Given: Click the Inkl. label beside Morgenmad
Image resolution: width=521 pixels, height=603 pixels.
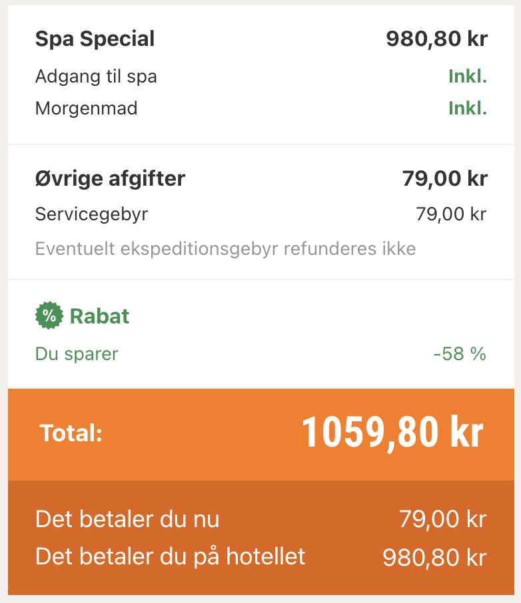Looking at the screenshot, I should pos(468,108).
